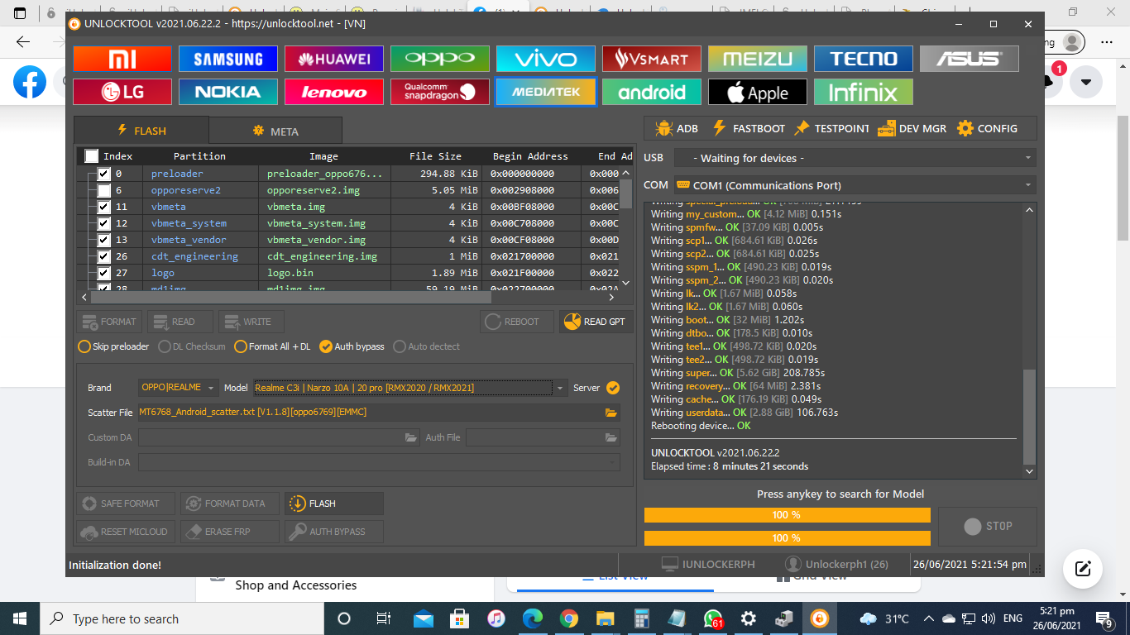1130x635 pixels.
Task: Select the Vsmart brand tile
Action: click(652, 59)
